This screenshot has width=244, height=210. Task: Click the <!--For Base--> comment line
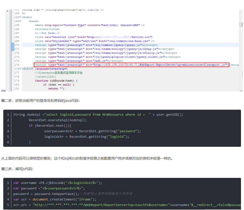[47, 33]
